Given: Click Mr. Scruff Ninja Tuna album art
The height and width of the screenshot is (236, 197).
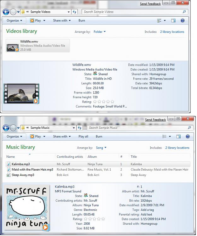Looking at the screenshot, I should pyautogui.click(x=27, y=208).
